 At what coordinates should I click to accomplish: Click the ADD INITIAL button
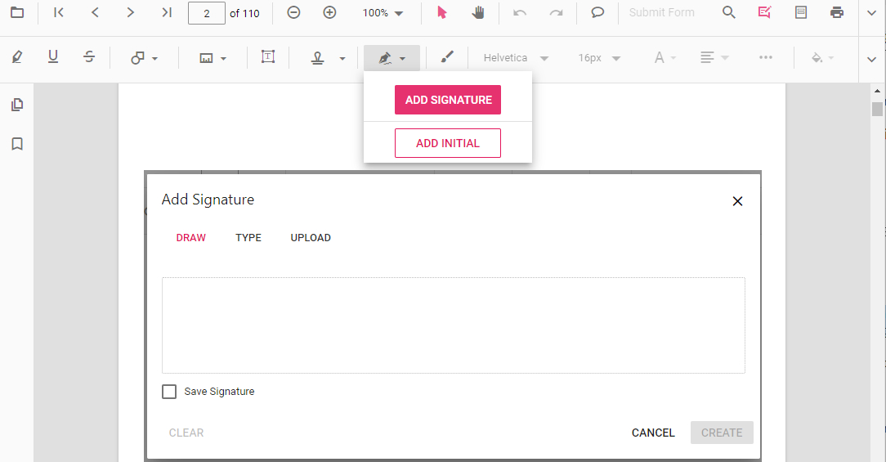(x=448, y=143)
